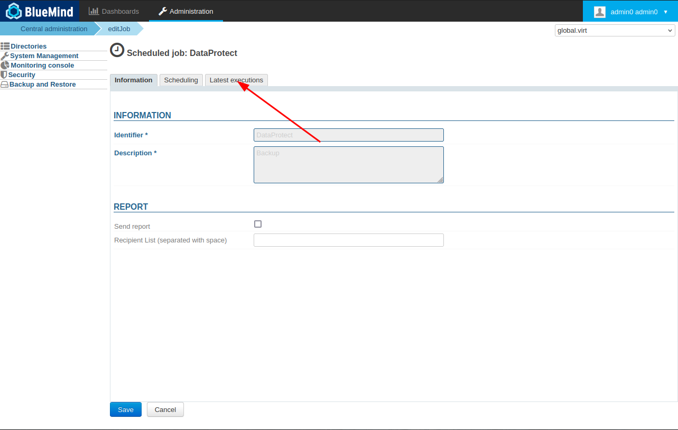
Task: Click the Dashboards bar chart icon
Action: click(94, 11)
